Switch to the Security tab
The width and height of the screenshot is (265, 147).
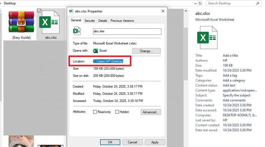90,21
